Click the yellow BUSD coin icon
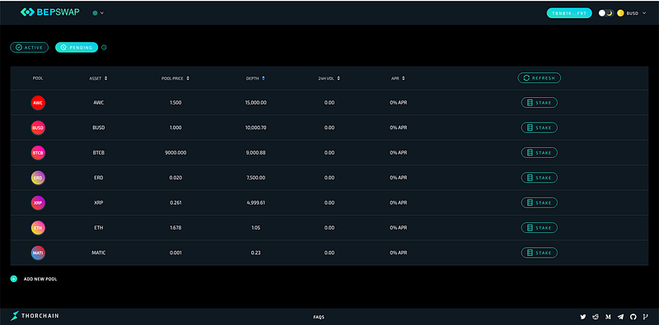 pyautogui.click(x=620, y=13)
